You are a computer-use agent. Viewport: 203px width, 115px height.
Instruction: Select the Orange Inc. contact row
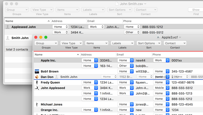tap(50, 110)
